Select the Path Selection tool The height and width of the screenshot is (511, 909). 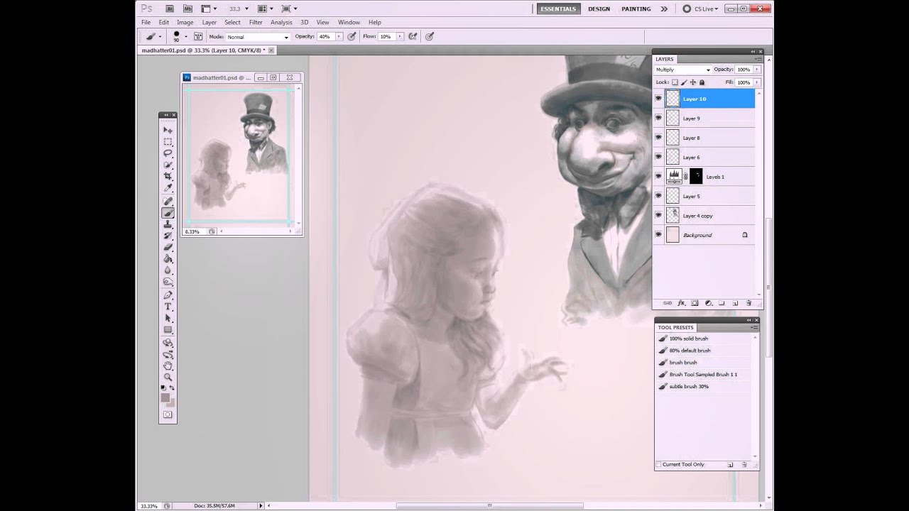168,318
